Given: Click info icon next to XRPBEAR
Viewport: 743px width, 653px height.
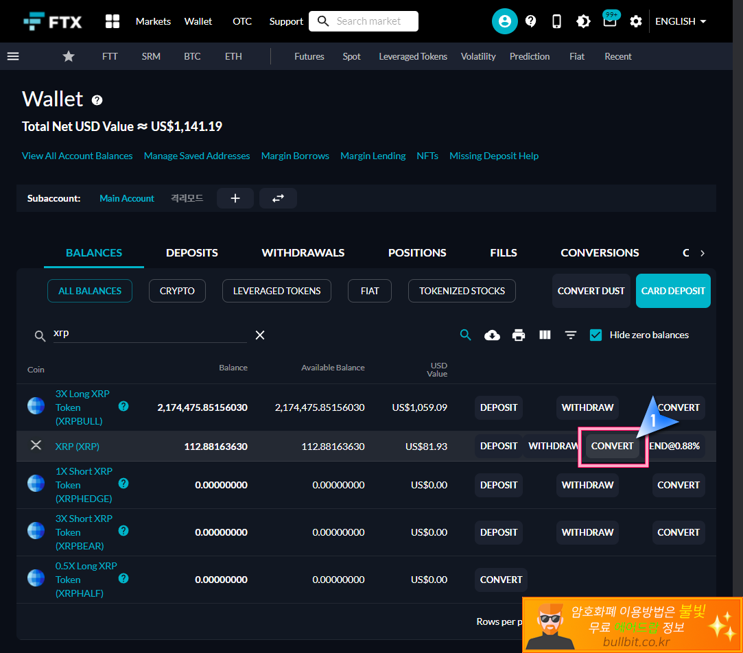Looking at the screenshot, I should coord(123,531).
